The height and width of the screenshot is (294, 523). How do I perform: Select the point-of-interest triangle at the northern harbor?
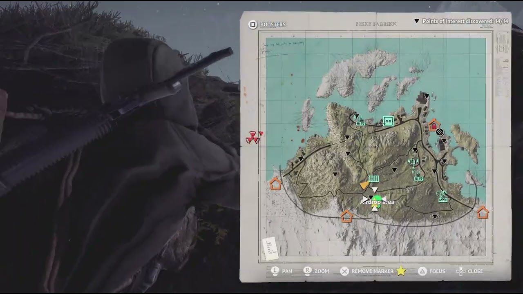(x=427, y=96)
